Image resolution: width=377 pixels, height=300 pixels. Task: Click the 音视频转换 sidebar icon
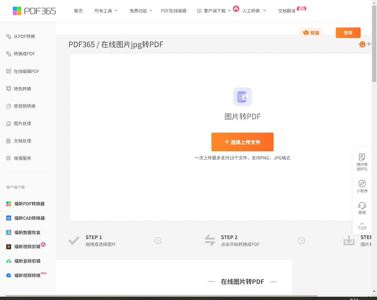9,106
